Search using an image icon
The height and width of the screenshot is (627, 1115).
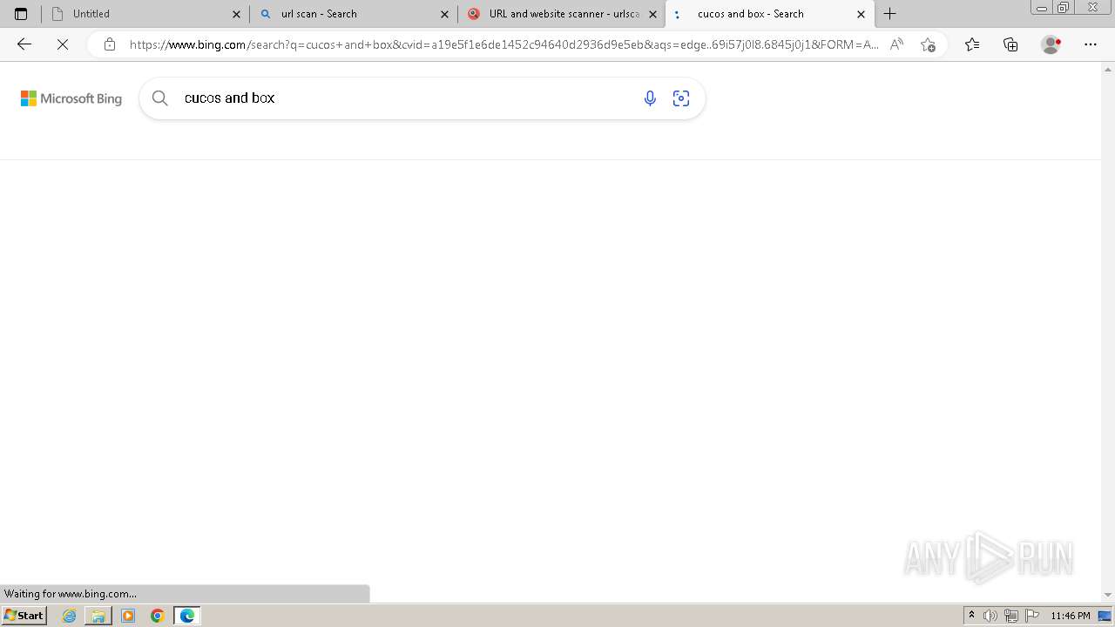point(681,98)
